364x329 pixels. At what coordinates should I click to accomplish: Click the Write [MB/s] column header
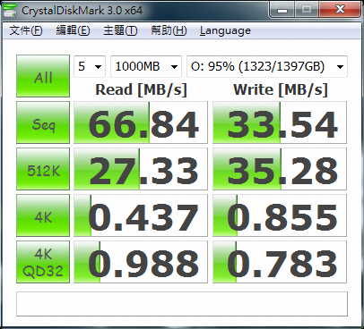click(x=281, y=89)
